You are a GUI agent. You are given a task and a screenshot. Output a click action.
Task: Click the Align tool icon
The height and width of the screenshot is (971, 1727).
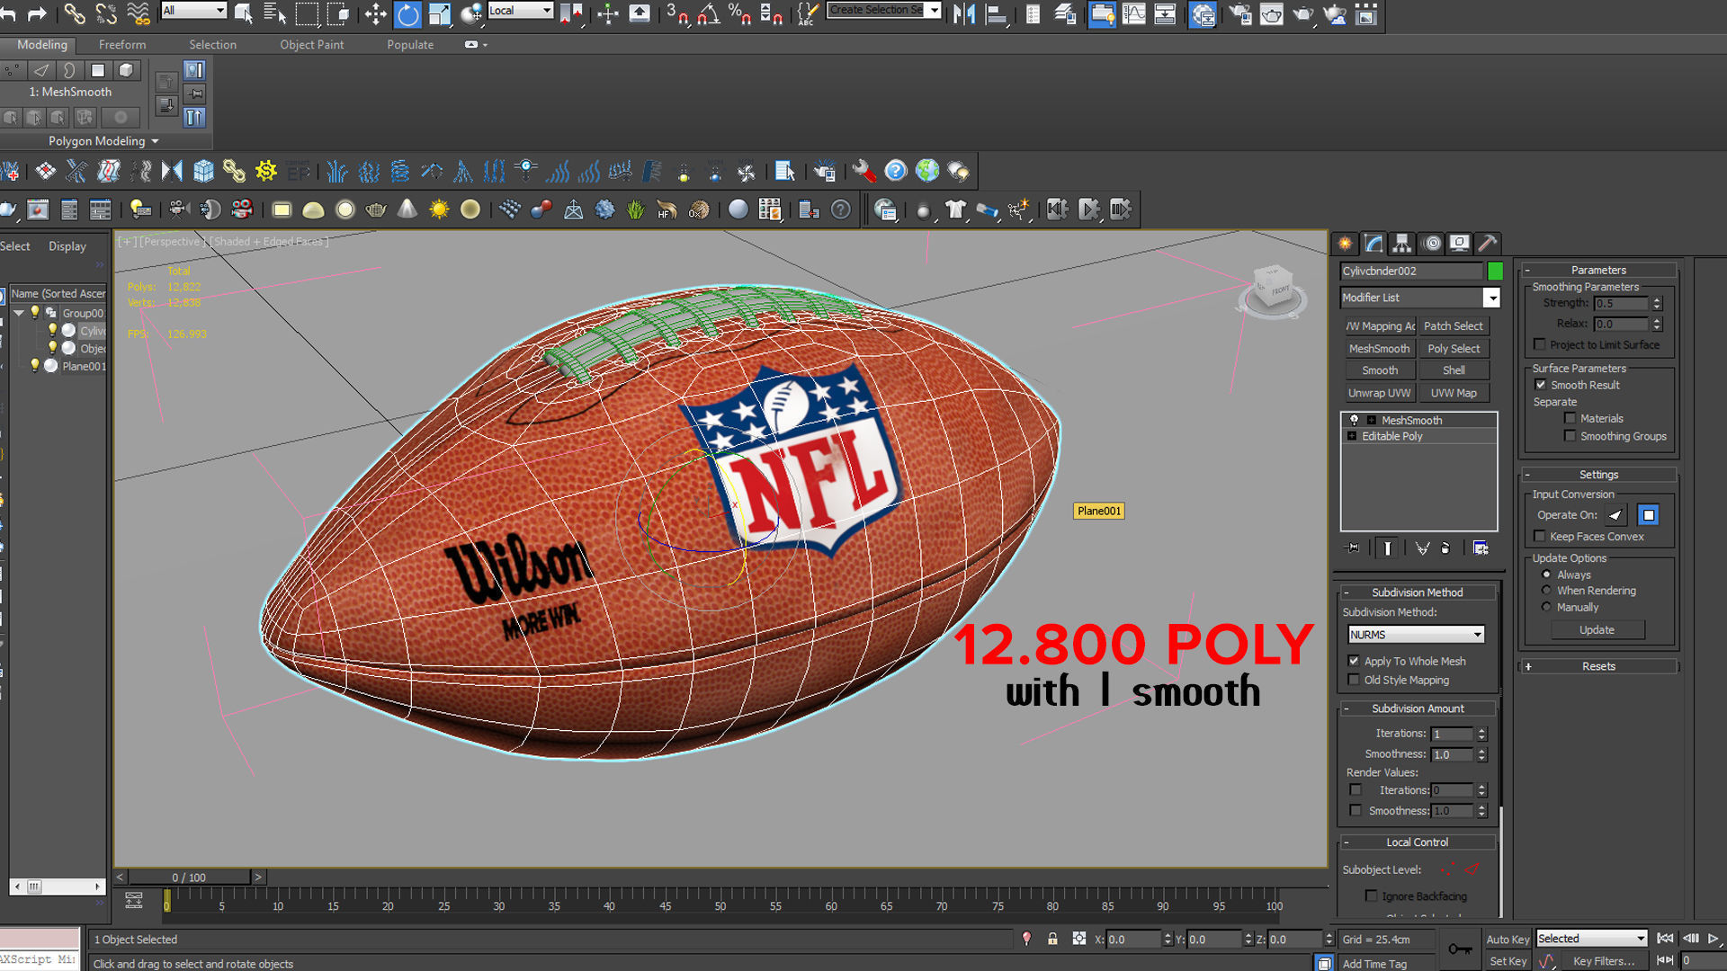click(x=996, y=13)
